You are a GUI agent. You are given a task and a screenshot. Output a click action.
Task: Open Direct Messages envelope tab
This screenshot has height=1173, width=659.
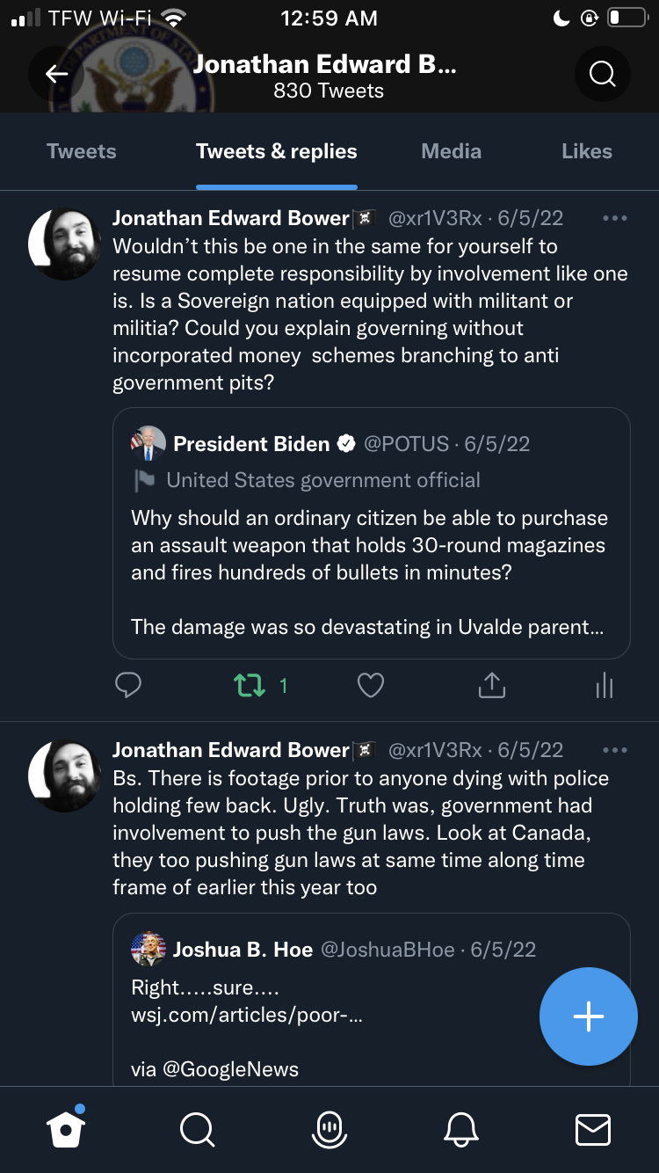click(592, 1129)
